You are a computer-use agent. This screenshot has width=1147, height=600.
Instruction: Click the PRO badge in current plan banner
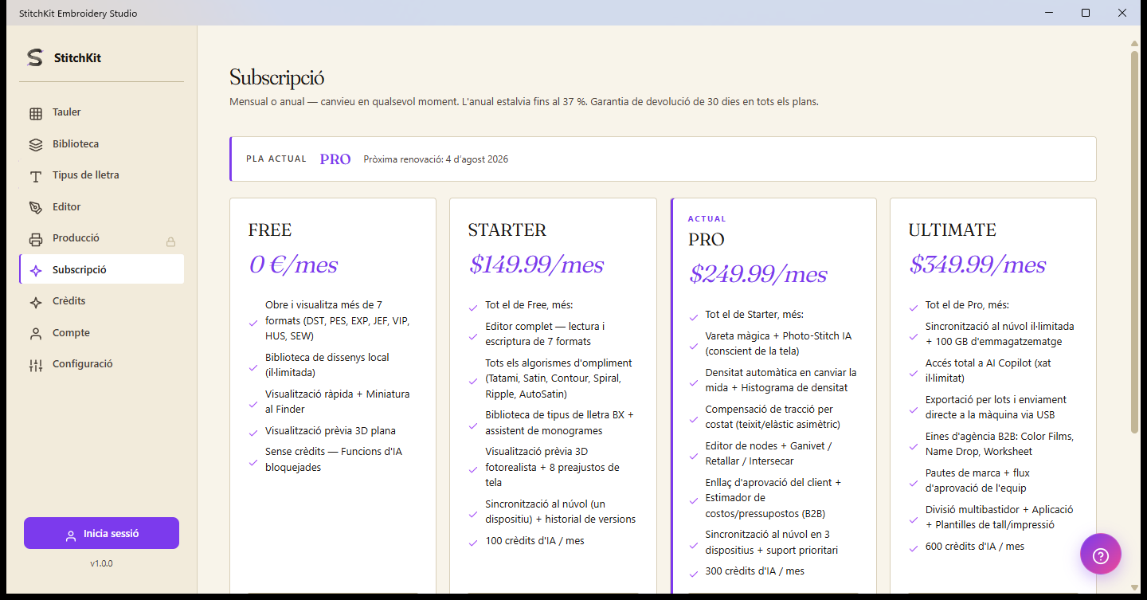[335, 159]
